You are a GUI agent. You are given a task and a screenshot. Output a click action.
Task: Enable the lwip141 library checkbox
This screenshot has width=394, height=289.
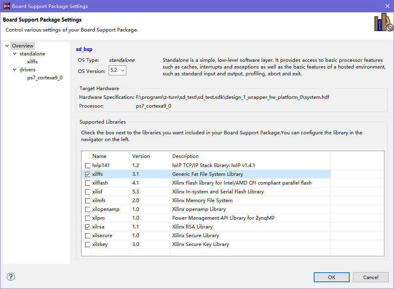pos(88,165)
